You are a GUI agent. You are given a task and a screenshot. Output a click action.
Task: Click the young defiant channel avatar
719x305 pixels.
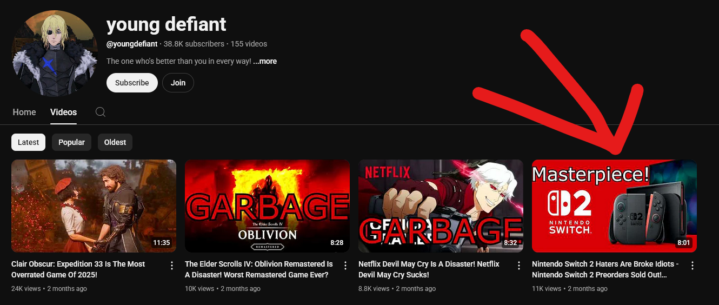(55, 54)
